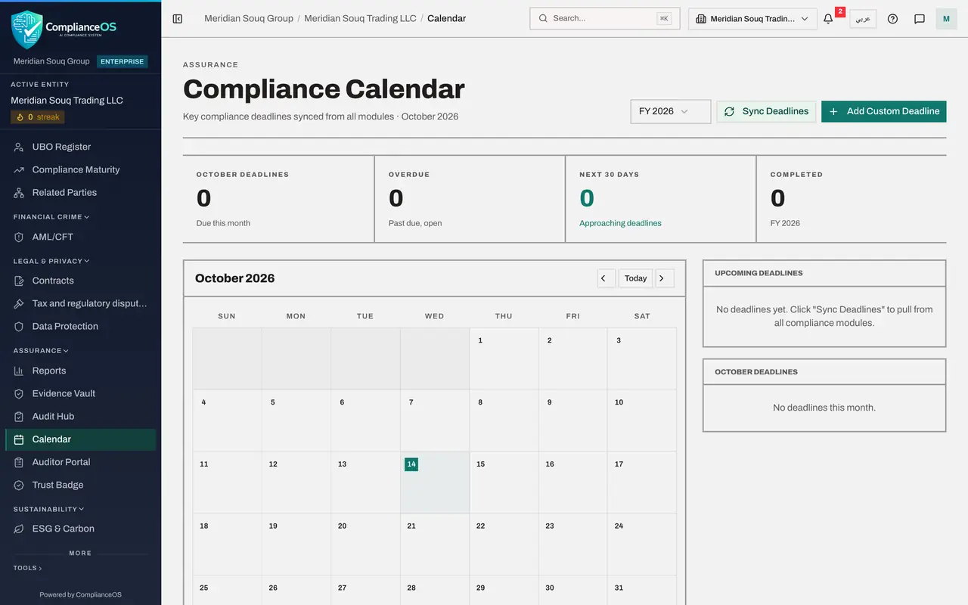Image resolution: width=968 pixels, height=605 pixels.
Task: Jump to Today in calendar
Action: click(635, 278)
